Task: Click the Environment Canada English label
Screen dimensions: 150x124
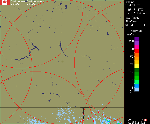Action: [x=18, y=3]
